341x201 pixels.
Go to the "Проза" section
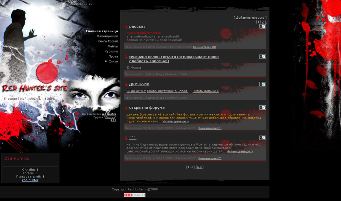[113, 56]
